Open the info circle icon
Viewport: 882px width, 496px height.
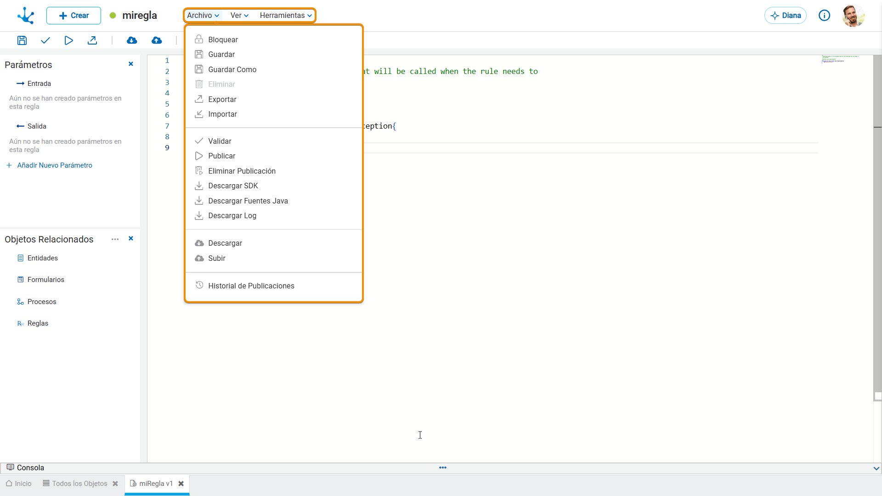(x=825, y=16)
